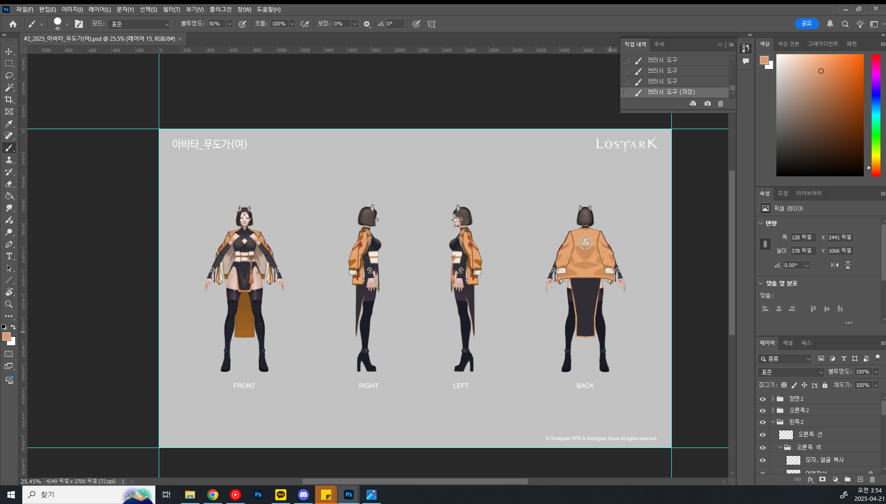Select the Dodge tool

pyautogui.click(x=9, y=232)
